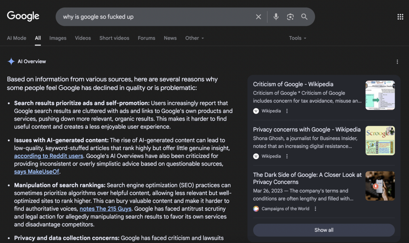The height and width of the screenshot is (243, 409).
Task: Click the Google logo
Action: point(23,16)
